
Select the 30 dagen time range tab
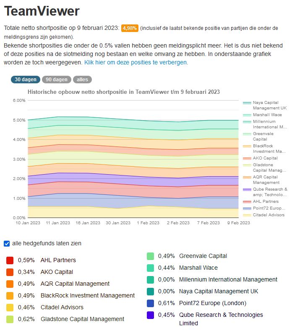(25, 80)
